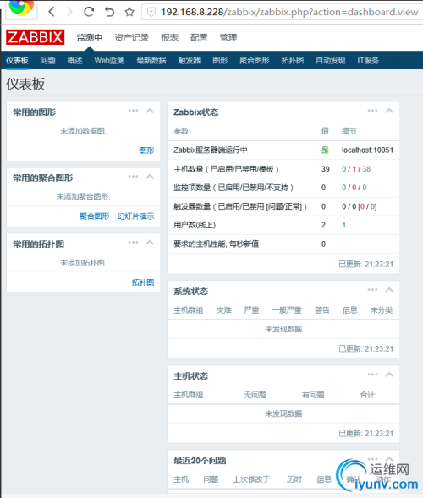Click the shield security icon in the address bar
This screenshot has height=498, width=423.
(151, 12)
